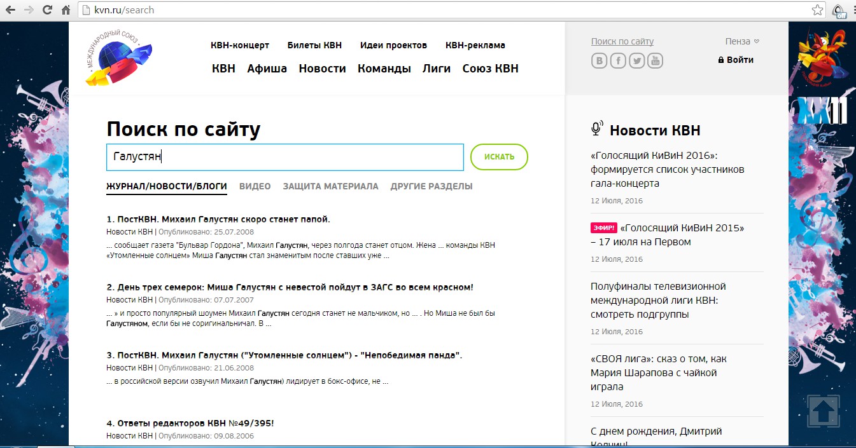Click Новости КВН category under result 3

click(130, 368)
